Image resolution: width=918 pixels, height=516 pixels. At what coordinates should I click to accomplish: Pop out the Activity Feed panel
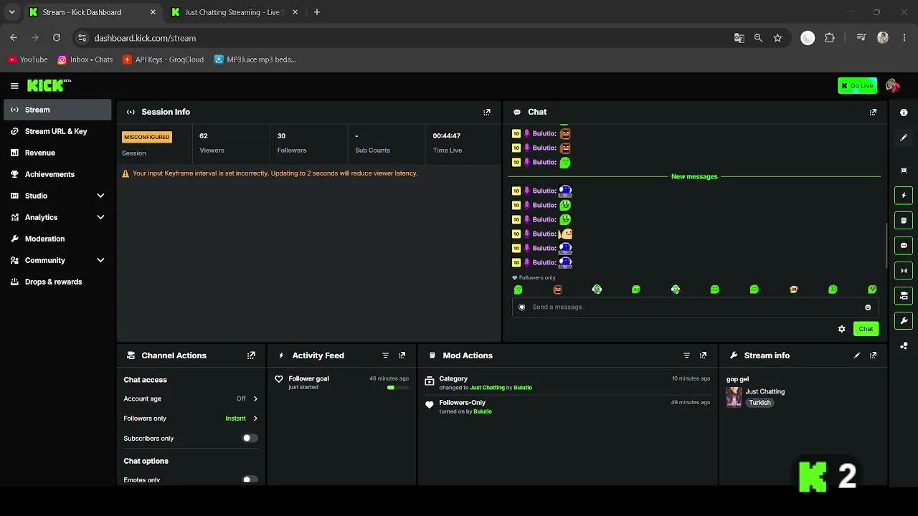tap(402, 355)
